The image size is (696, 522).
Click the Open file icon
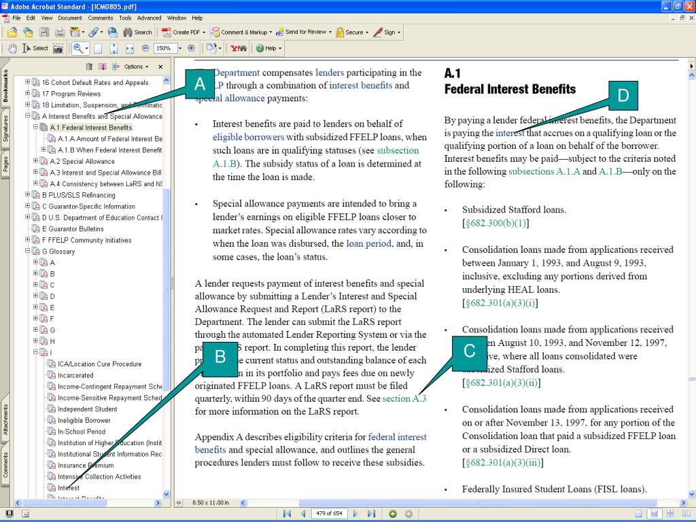pyautogui.click(x=12, y=32)
